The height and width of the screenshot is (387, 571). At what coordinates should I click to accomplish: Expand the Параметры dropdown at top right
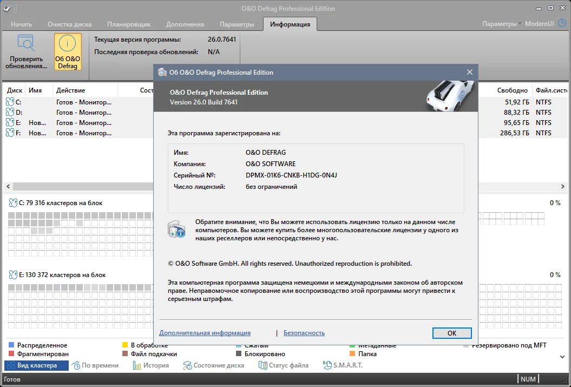click(x=501, y=24)
